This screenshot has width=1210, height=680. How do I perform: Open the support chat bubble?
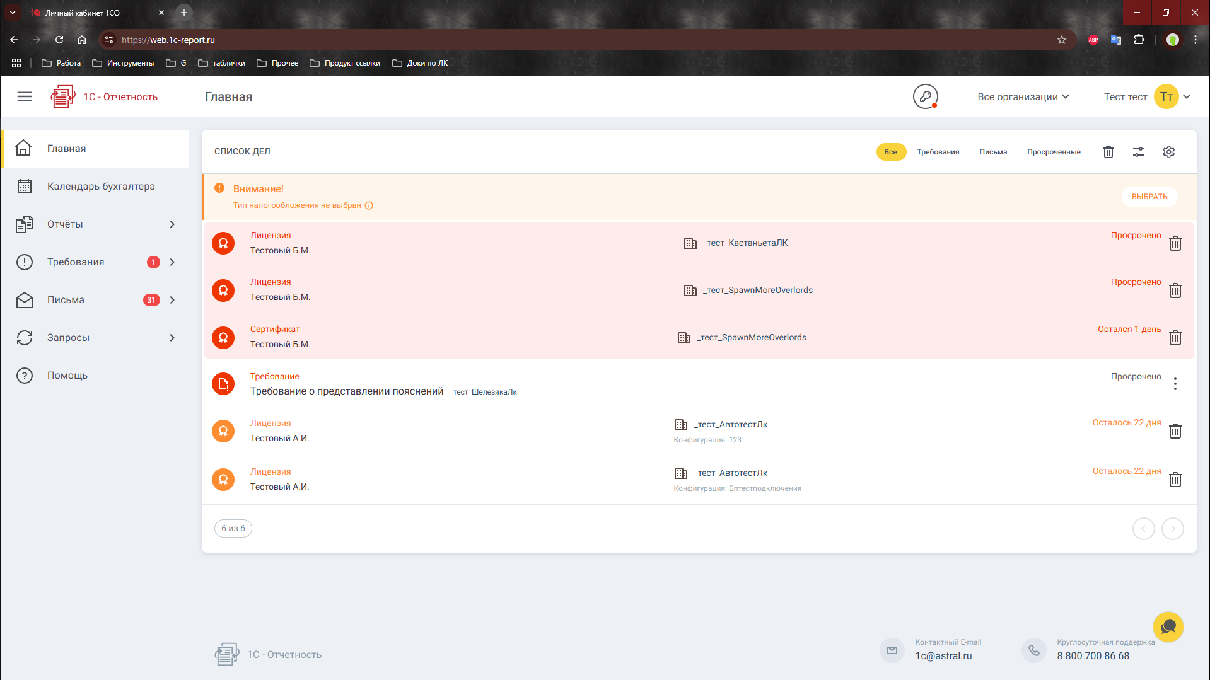click(x=1168, y=627)
